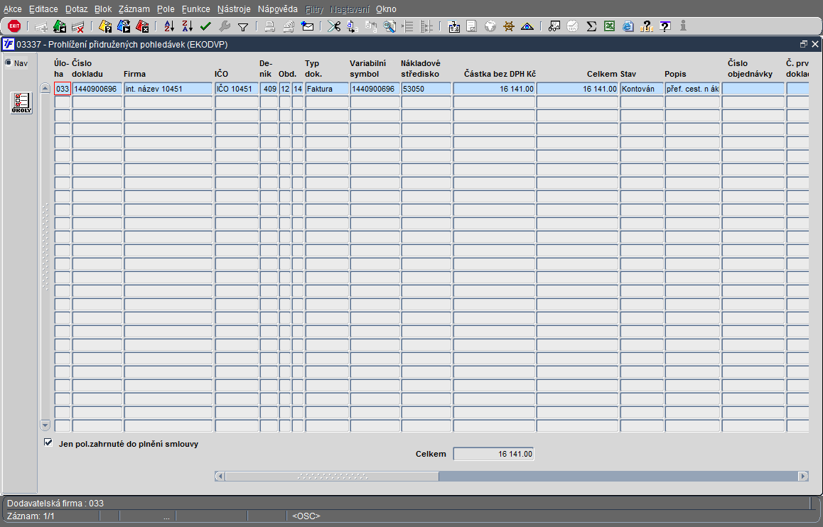This screenshot has width=823, height=527.
Task: Open the Editace menu
Action: coord(43,9)
